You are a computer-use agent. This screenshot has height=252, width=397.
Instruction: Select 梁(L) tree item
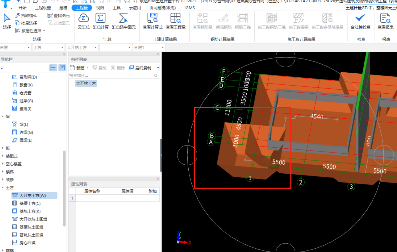pos(20,124)
